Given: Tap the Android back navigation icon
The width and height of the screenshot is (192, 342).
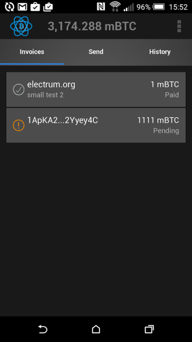Looking at the screenshot, I should pos(43,329).
